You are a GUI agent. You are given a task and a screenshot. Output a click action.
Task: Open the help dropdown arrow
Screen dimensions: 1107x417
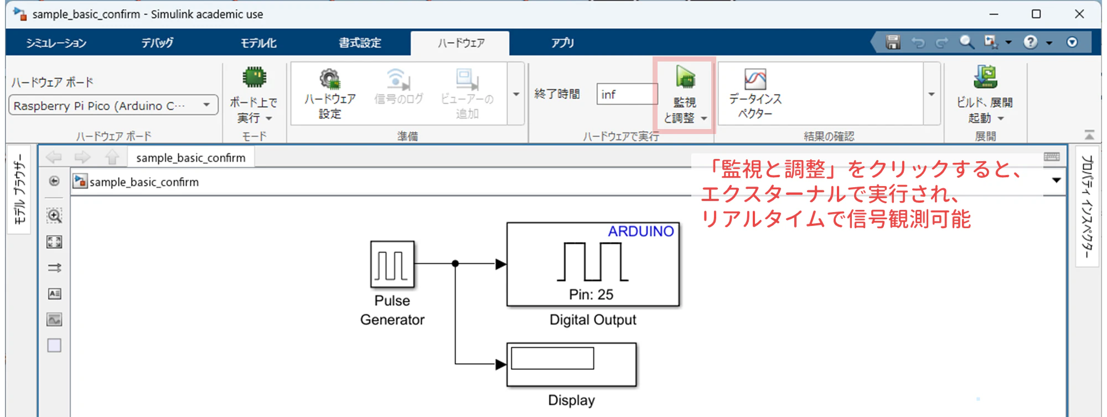click(x=1049, y=43)
